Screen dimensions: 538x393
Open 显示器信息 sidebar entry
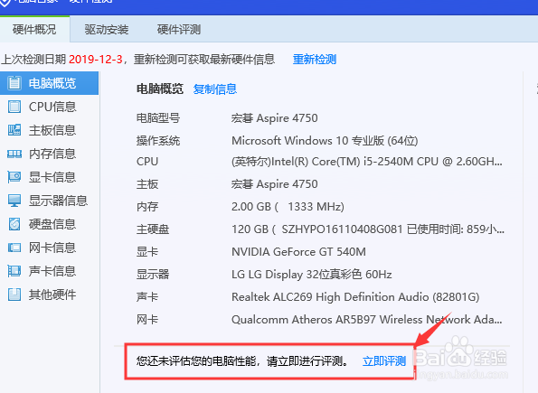pos(49,201)
